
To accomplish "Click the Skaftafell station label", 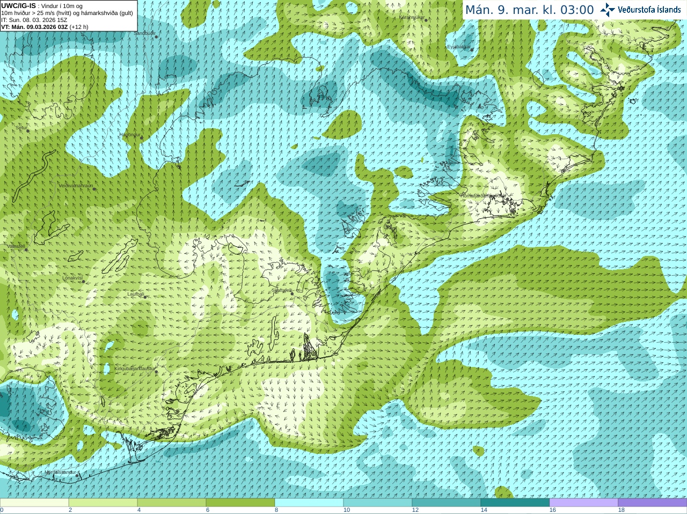I will 281,290.
